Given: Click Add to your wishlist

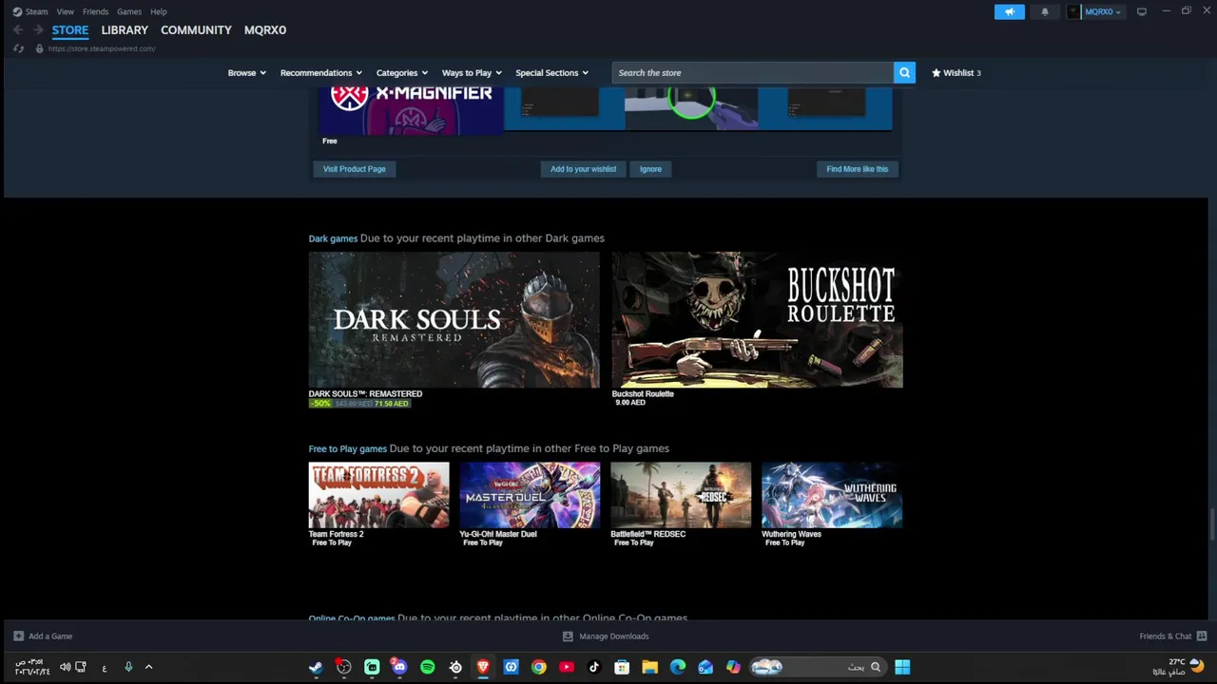Looking at the screenshot, I should click(x=583, y=169).
